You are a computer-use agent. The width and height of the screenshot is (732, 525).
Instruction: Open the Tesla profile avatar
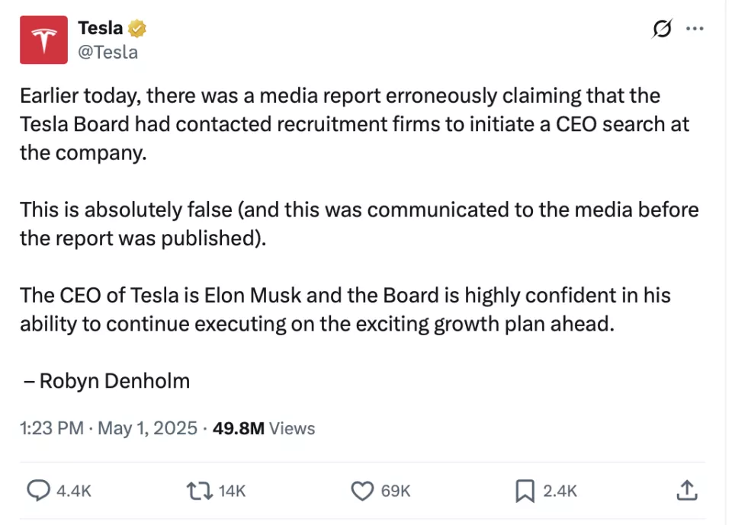[43, 40]
